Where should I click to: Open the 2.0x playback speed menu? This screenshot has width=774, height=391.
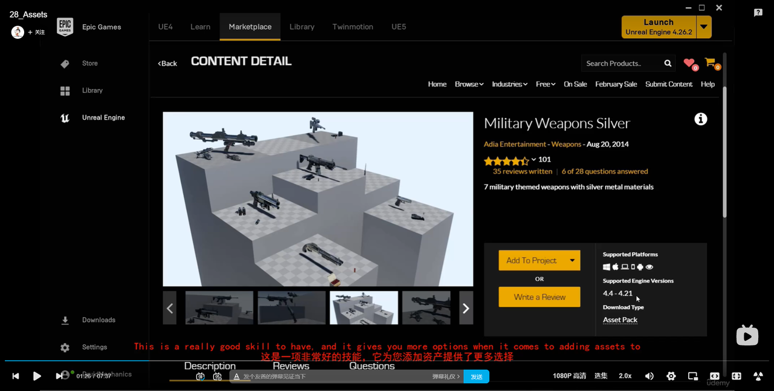625,376
